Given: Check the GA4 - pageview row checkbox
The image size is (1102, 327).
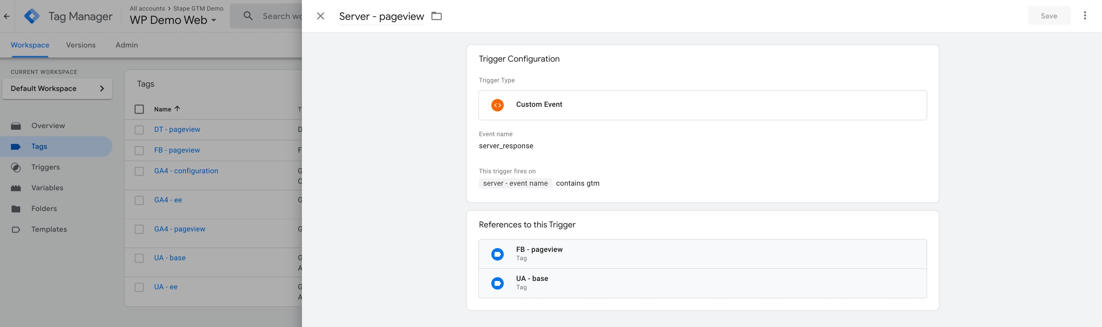Looking at the screenshot, I should pos(139,229).
